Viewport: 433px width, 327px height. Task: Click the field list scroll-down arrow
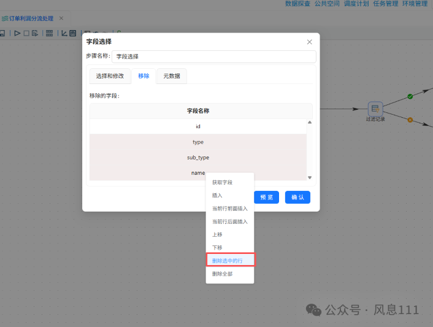pyautogui.click(x=310, y=177)
